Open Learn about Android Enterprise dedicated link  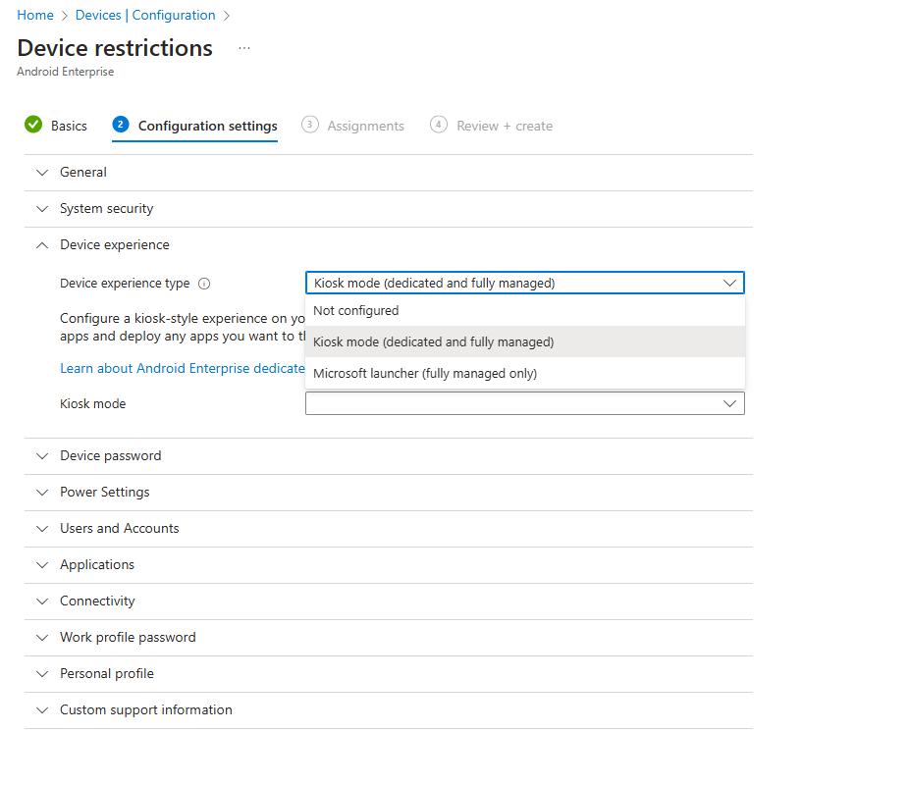pyautogui.click(x=183, y=368)
